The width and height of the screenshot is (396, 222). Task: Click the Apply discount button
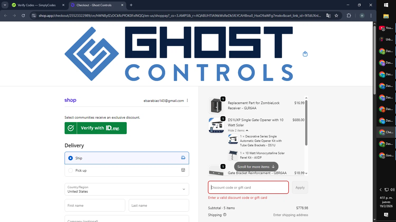[x=300, y=187]
